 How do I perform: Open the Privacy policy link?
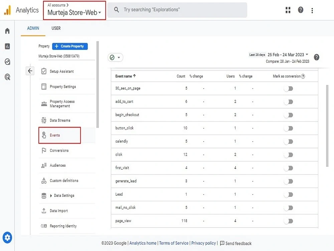tap(203, 243)
